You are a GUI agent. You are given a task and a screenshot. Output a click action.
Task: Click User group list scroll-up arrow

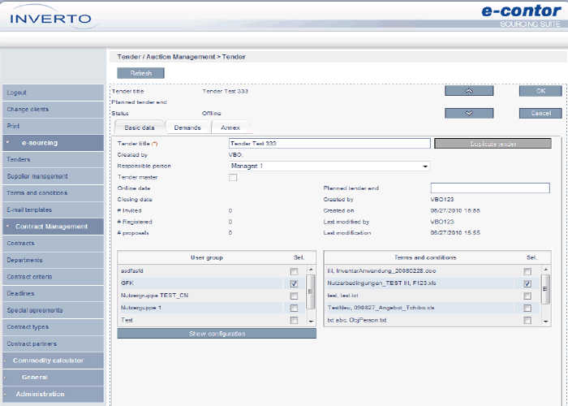click(311, 270)
